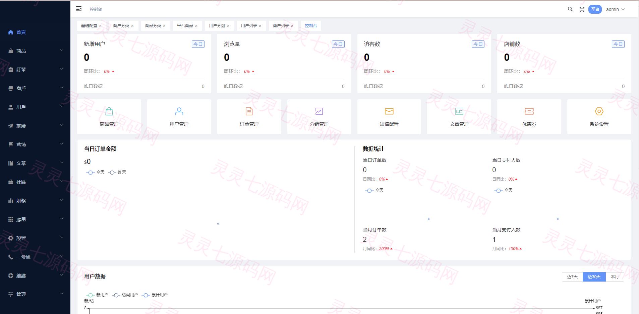
Task: Toggle 昨天 series in 当日订单金额 chart legend
Action: coord(117,172)
